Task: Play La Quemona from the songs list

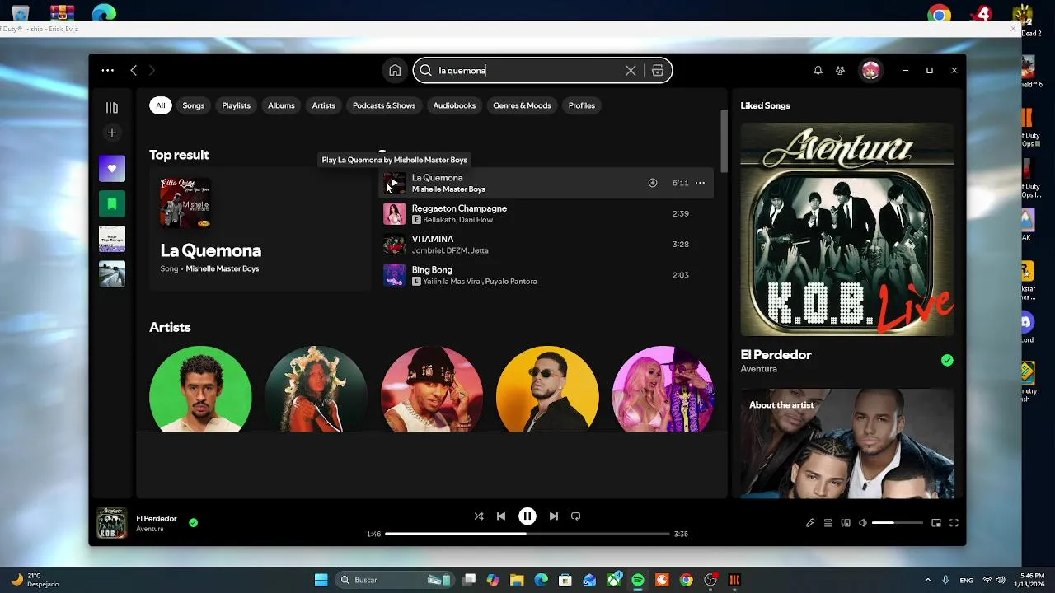Action: click(x=394, y=183)
